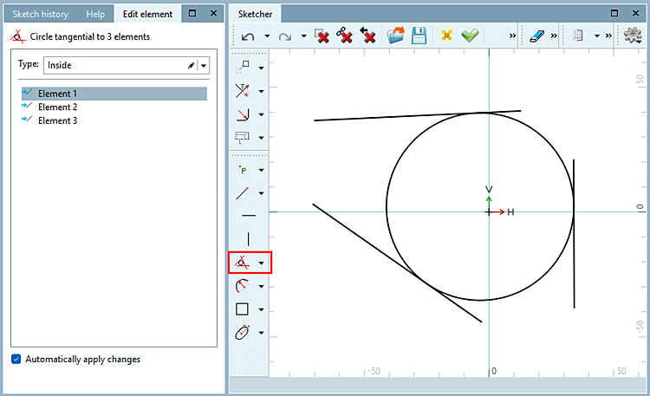
Task: Select the ellipse tool icon
Action: click(x=242, y=333)
